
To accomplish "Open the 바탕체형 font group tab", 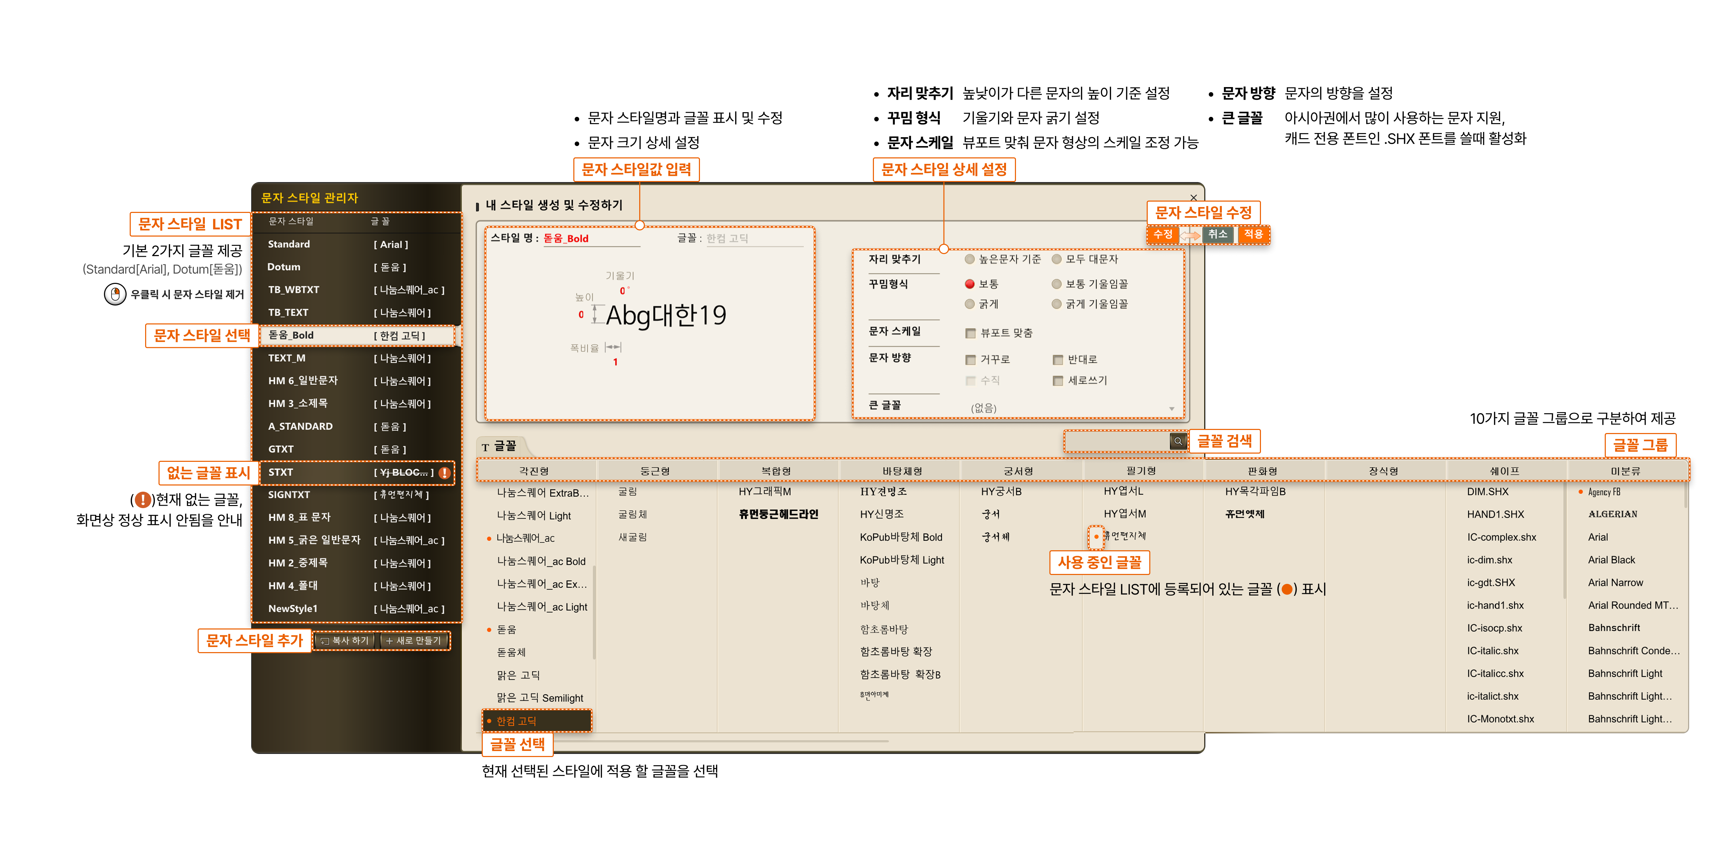I will click(902, 471).
